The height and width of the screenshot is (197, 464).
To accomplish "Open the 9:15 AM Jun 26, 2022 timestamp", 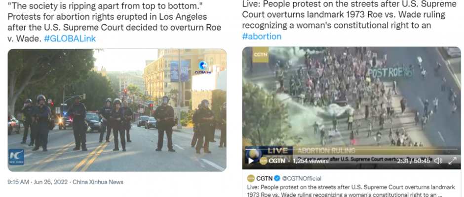I will click(x=38, y=182).
